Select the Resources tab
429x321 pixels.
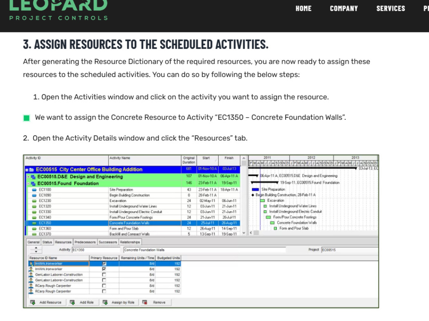(x=63, y=242)
